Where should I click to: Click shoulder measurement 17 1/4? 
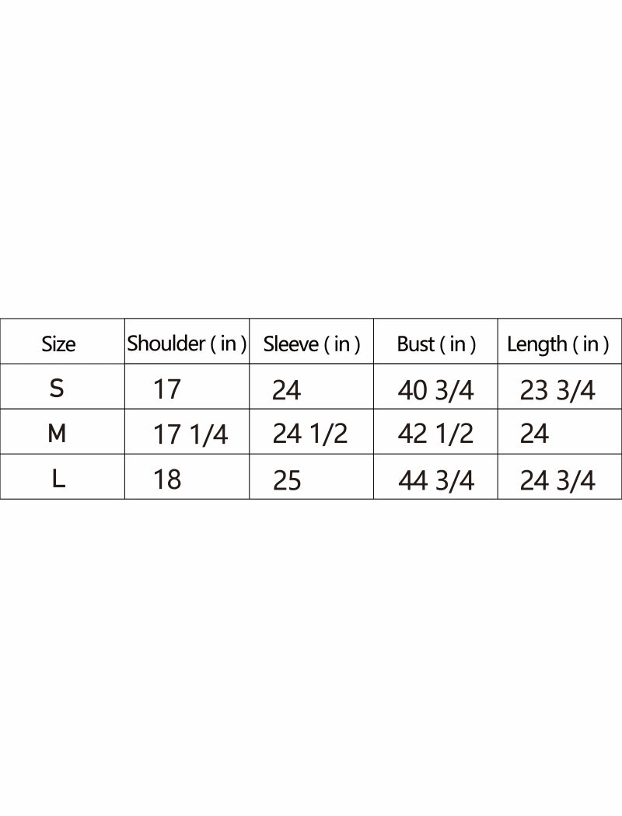point(190,434)
